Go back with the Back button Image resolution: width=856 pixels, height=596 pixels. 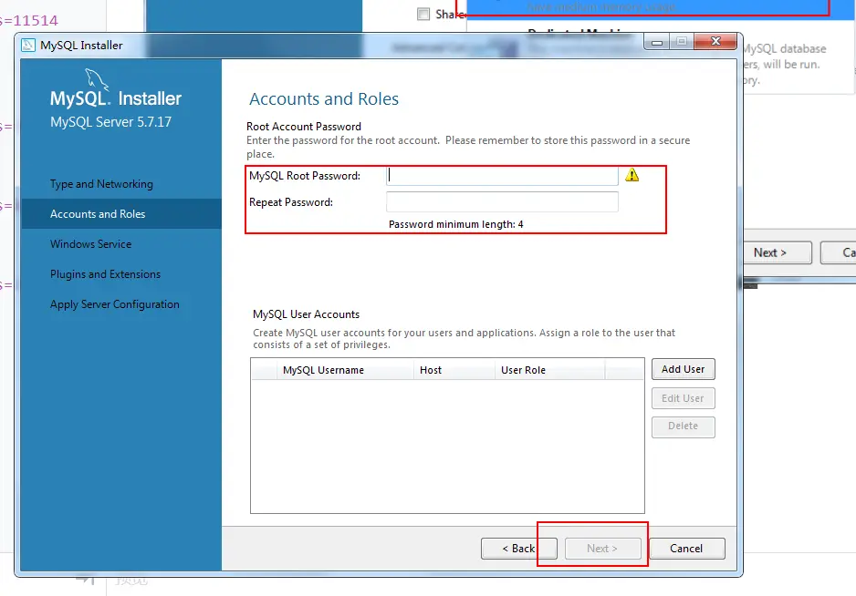(x=518, y=549)
